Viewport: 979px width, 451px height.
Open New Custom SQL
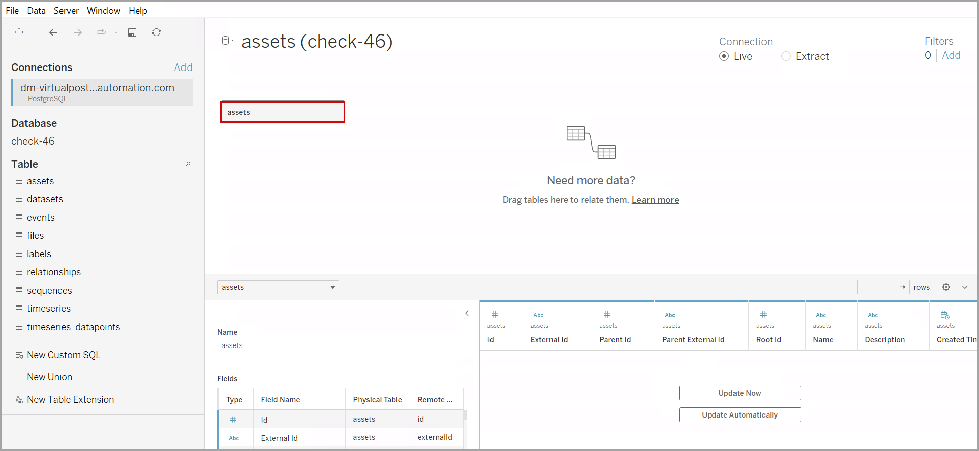click(x=64, y=355)
